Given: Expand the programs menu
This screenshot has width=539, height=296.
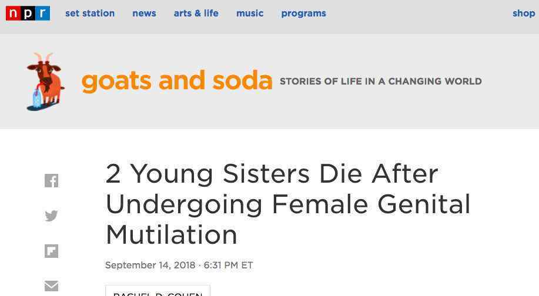Looking at the screenshot, I should coord(303,14).
